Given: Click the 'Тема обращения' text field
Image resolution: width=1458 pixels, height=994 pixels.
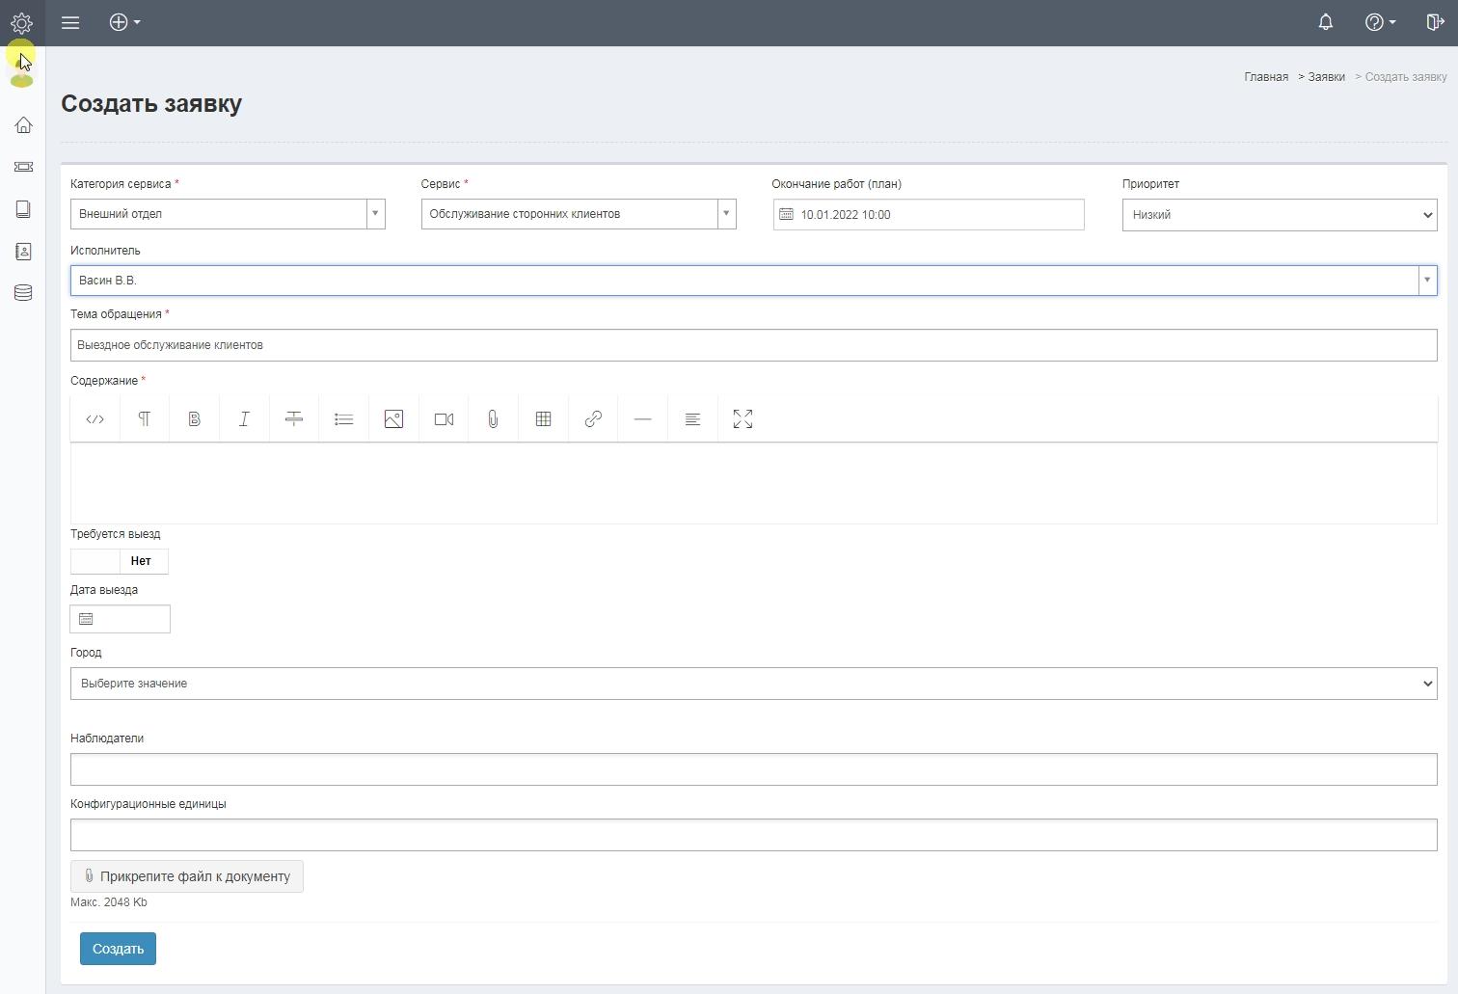Looking at the screenshot, I should [x=753, y=345].
